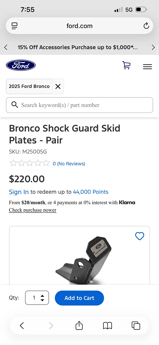Add item to wishlist via heart icon

click(140, 236)
